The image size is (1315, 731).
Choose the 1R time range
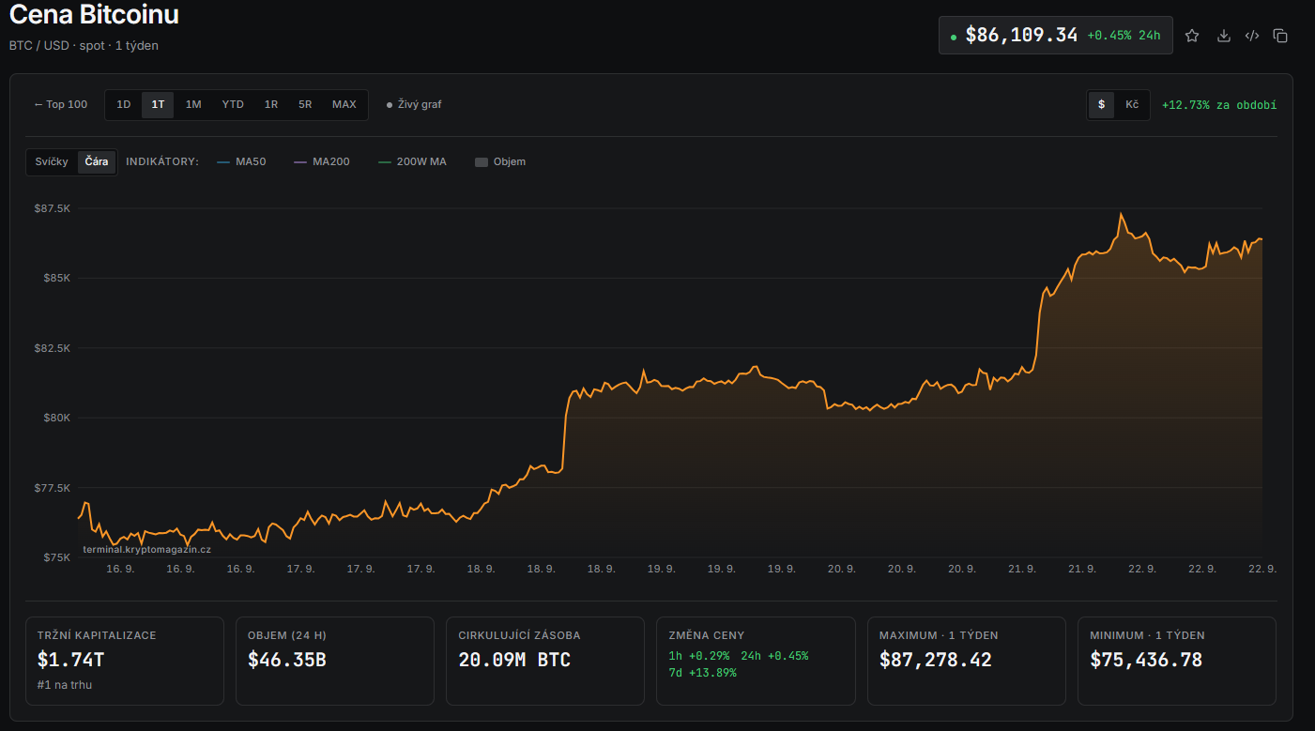point(271,104)
